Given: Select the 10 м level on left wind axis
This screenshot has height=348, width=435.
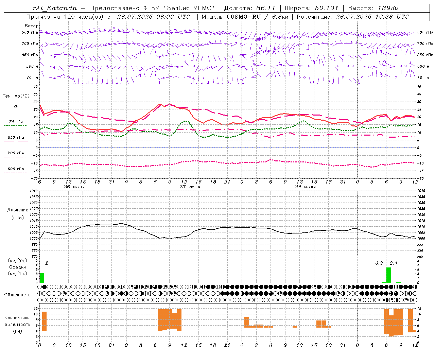Looking at the screenshot, I should (32, 77).
